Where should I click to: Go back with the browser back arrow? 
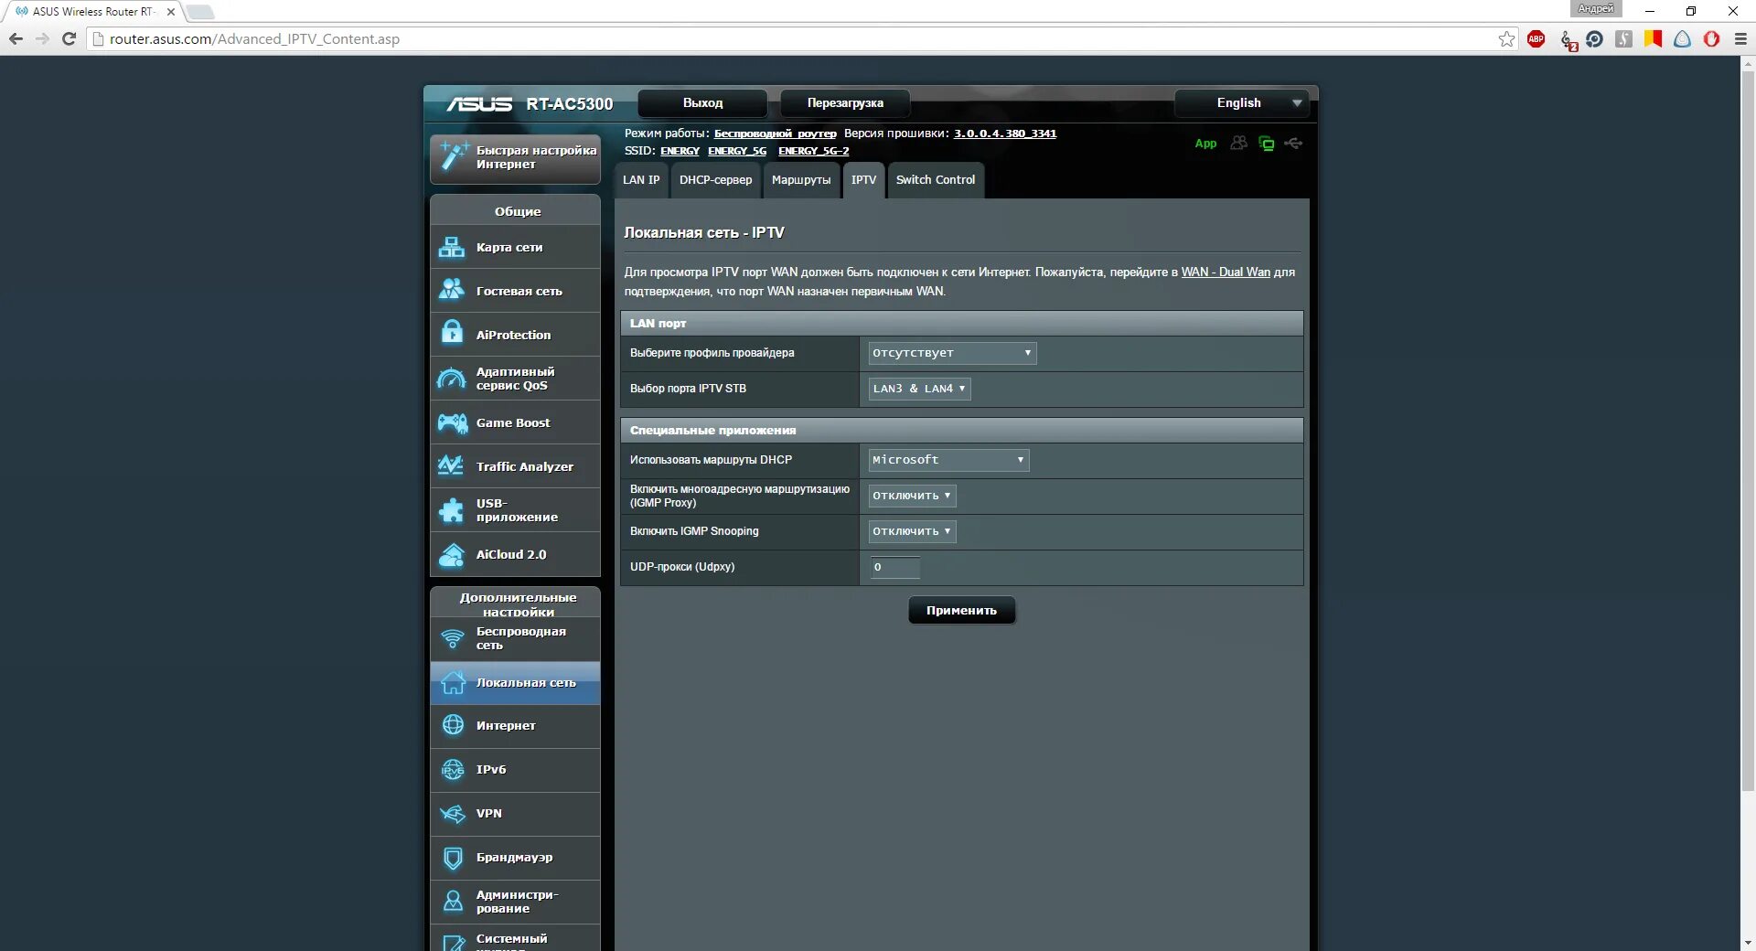coord(16,38)
